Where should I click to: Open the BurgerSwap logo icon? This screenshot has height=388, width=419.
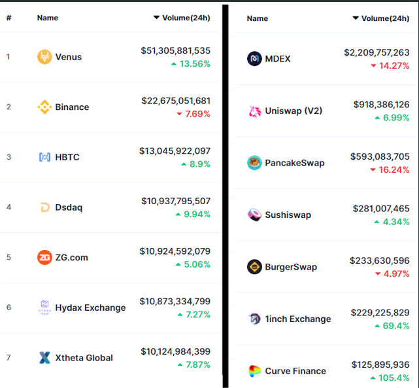tap(254, 266)
